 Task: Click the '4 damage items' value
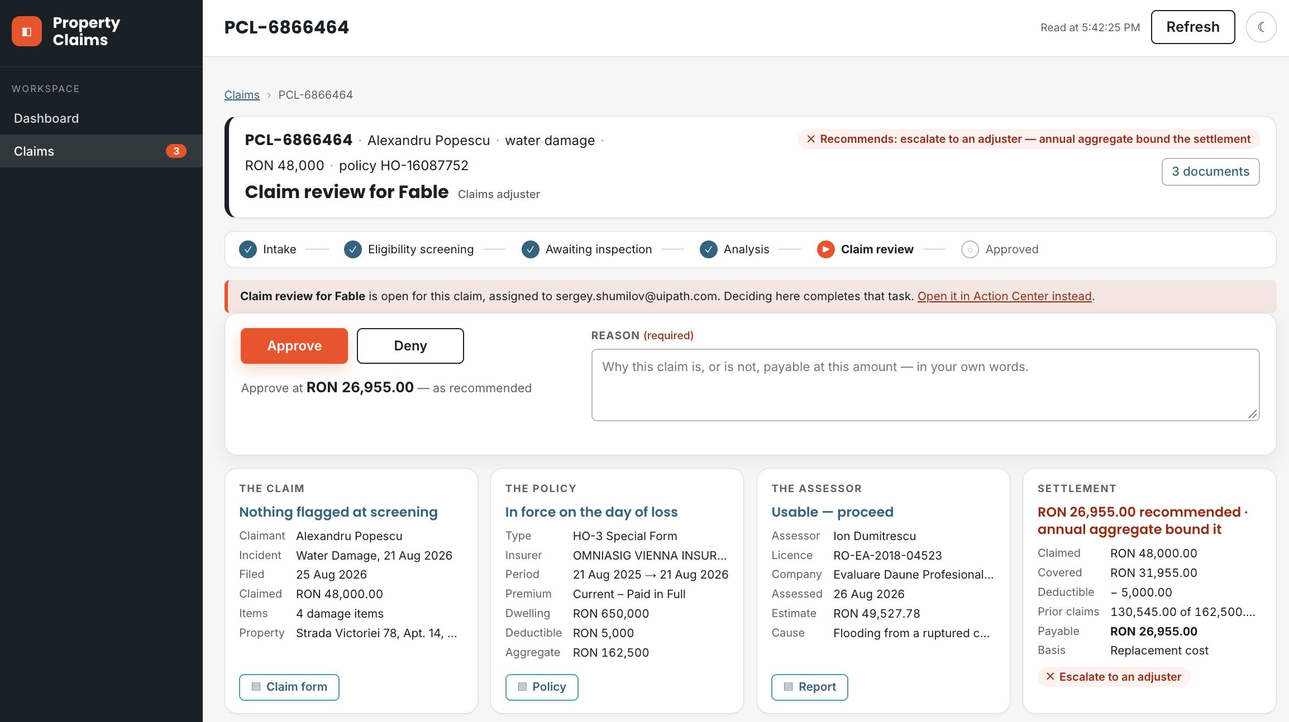point(340,614)
